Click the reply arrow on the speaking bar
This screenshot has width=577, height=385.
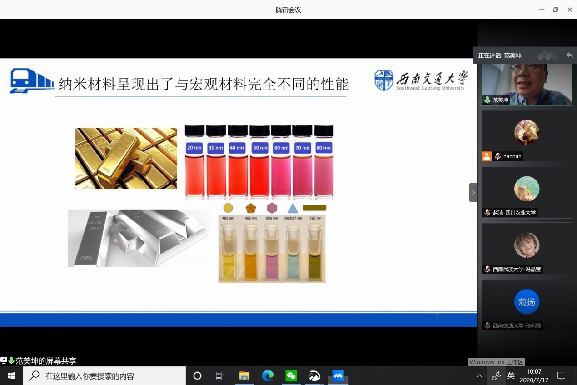pos(569,55)
